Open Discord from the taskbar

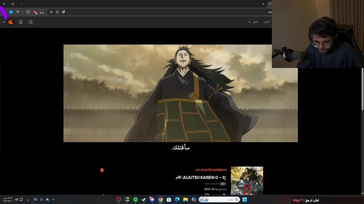(x=152, y=200)
